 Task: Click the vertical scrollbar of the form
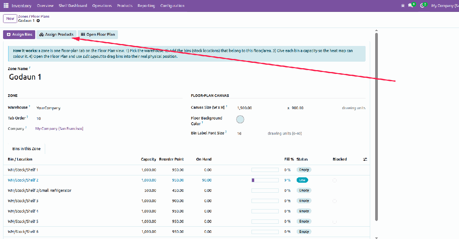coord(376,126)
